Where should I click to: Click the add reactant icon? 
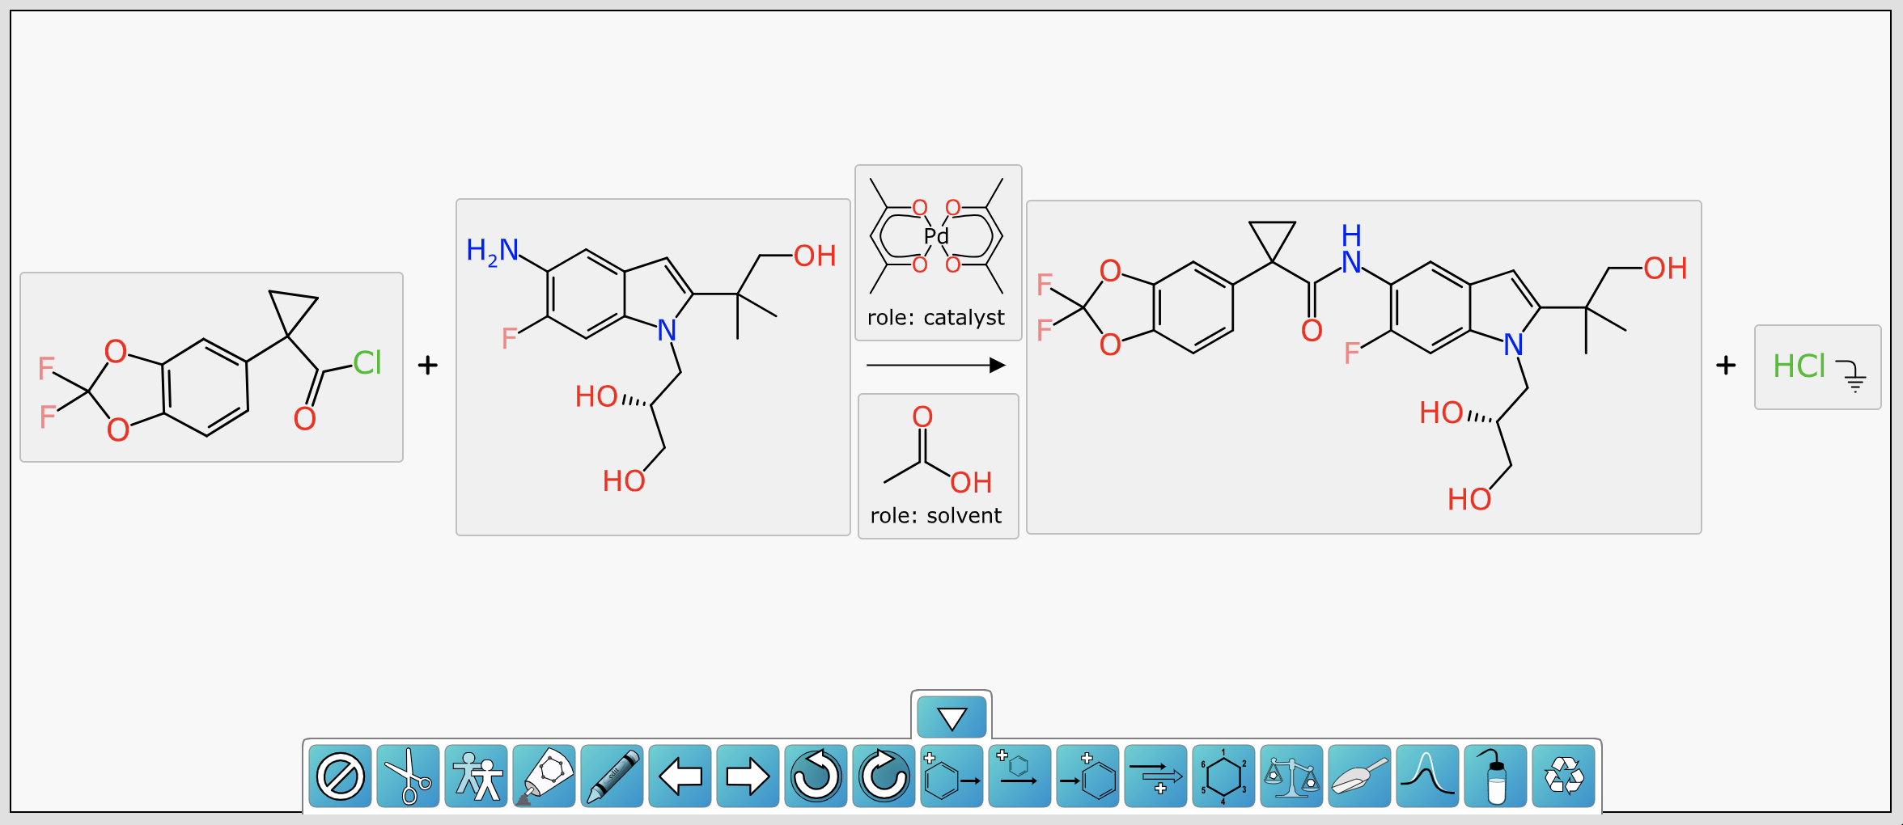tap(951, 776)
